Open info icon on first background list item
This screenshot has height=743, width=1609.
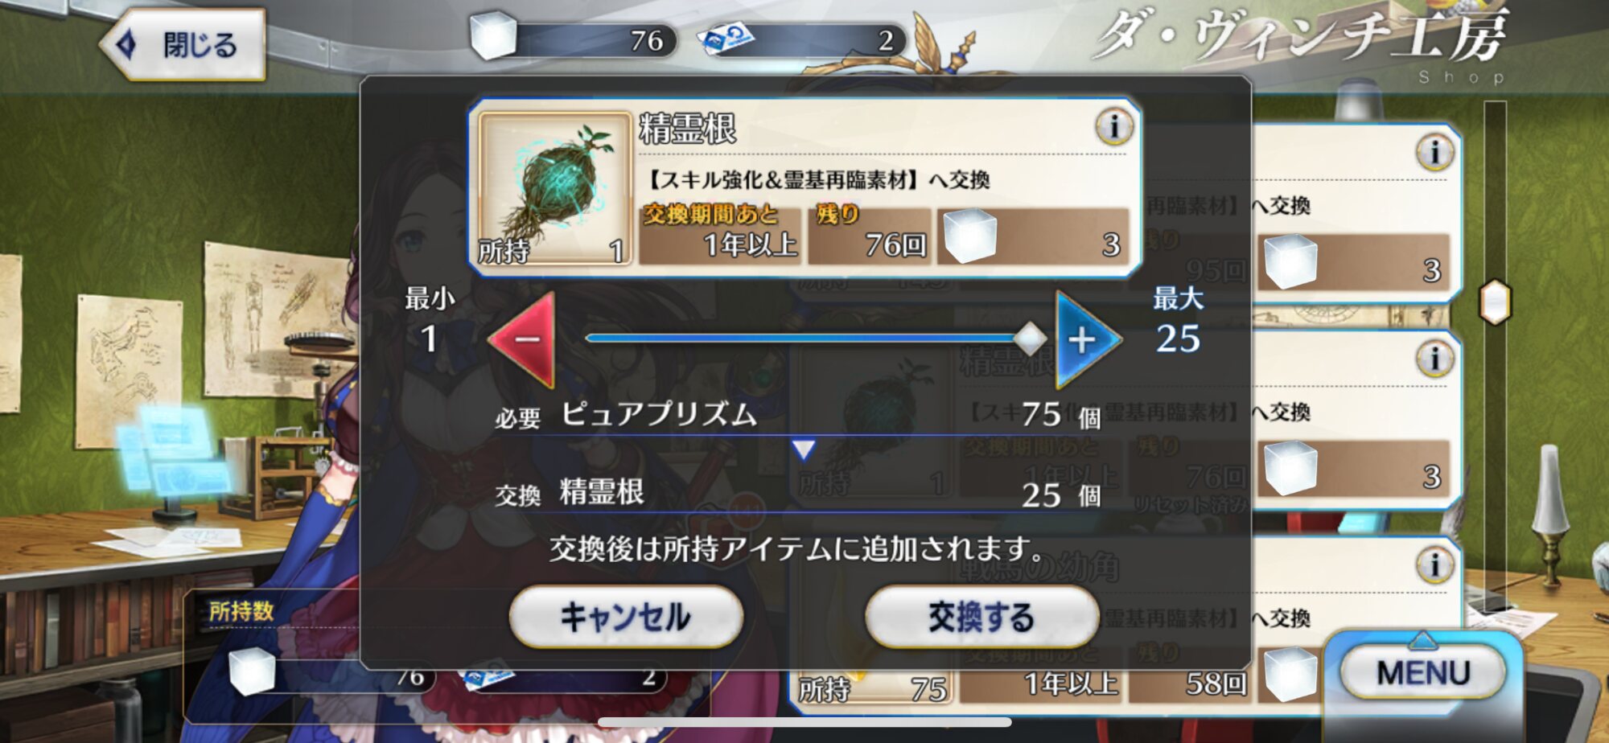[x=1434, y=152]
